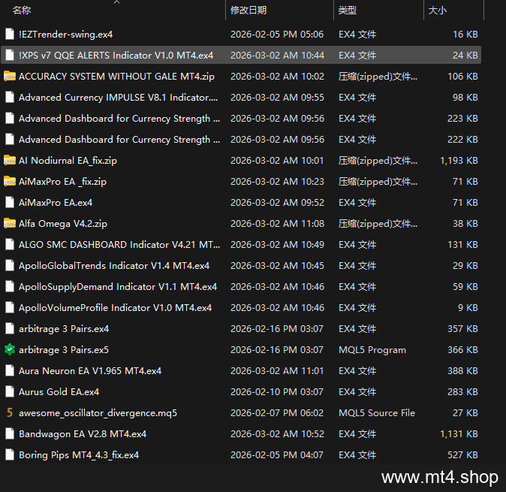Click the file icon of Aurus Gold EA.ex4

pos(10,391)
